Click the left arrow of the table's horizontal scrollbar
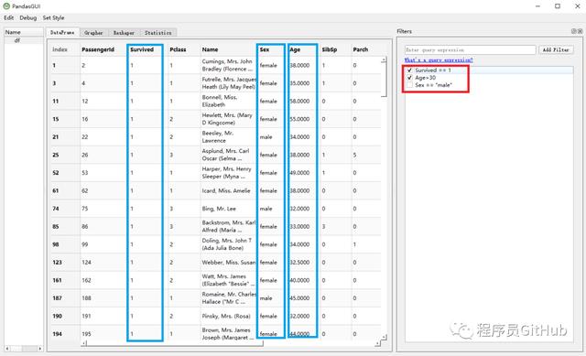The image size is (586, 356). tap(84, 343)
